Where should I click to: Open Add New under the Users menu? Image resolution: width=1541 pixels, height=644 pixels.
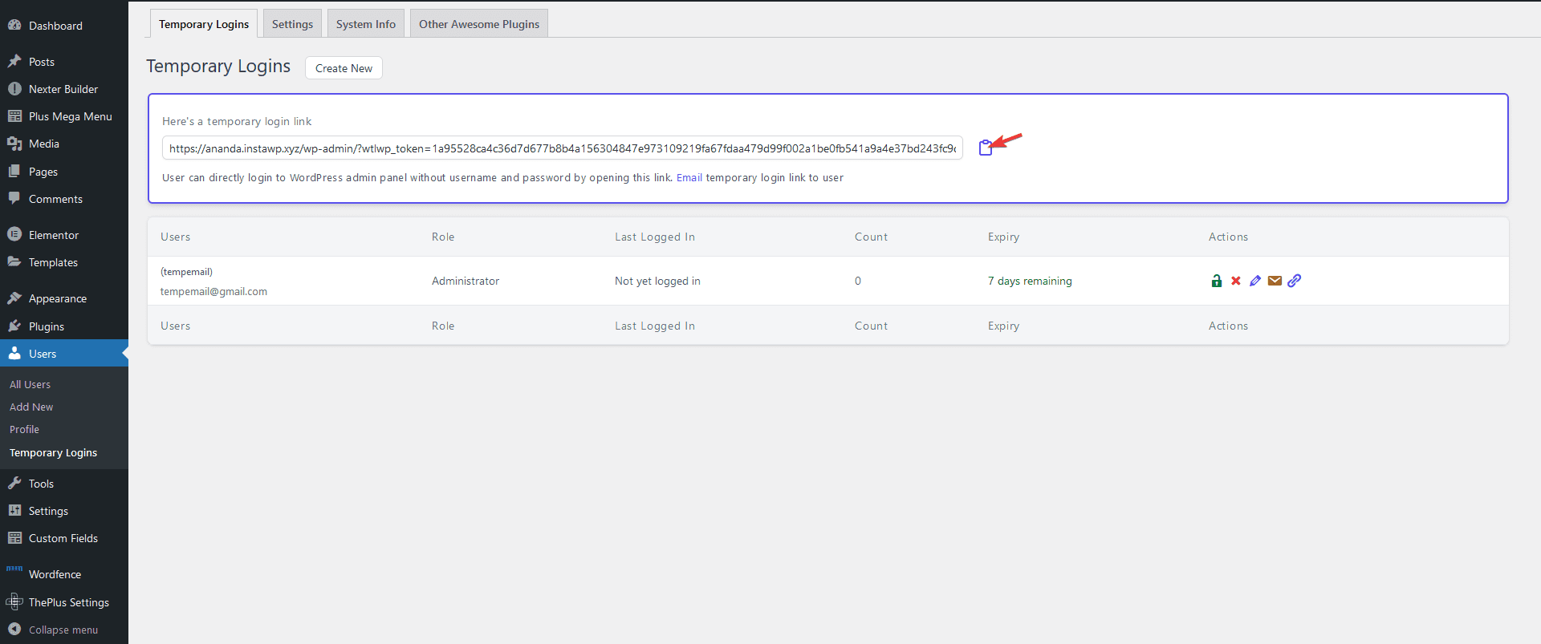click(31, 407)
